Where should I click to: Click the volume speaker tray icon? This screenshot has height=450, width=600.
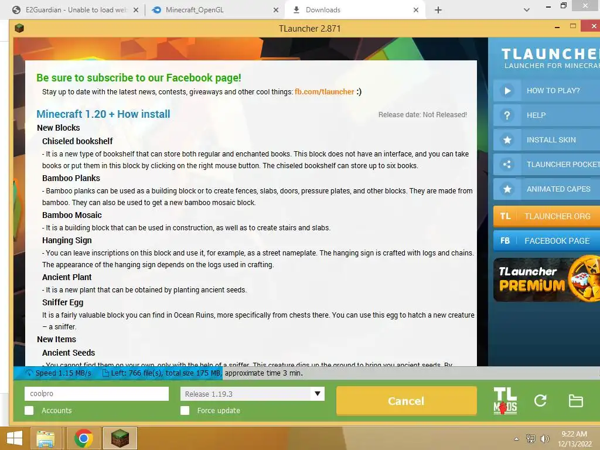click(x=544, y=438)
